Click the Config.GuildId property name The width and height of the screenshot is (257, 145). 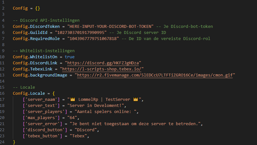tap(30, 33)
